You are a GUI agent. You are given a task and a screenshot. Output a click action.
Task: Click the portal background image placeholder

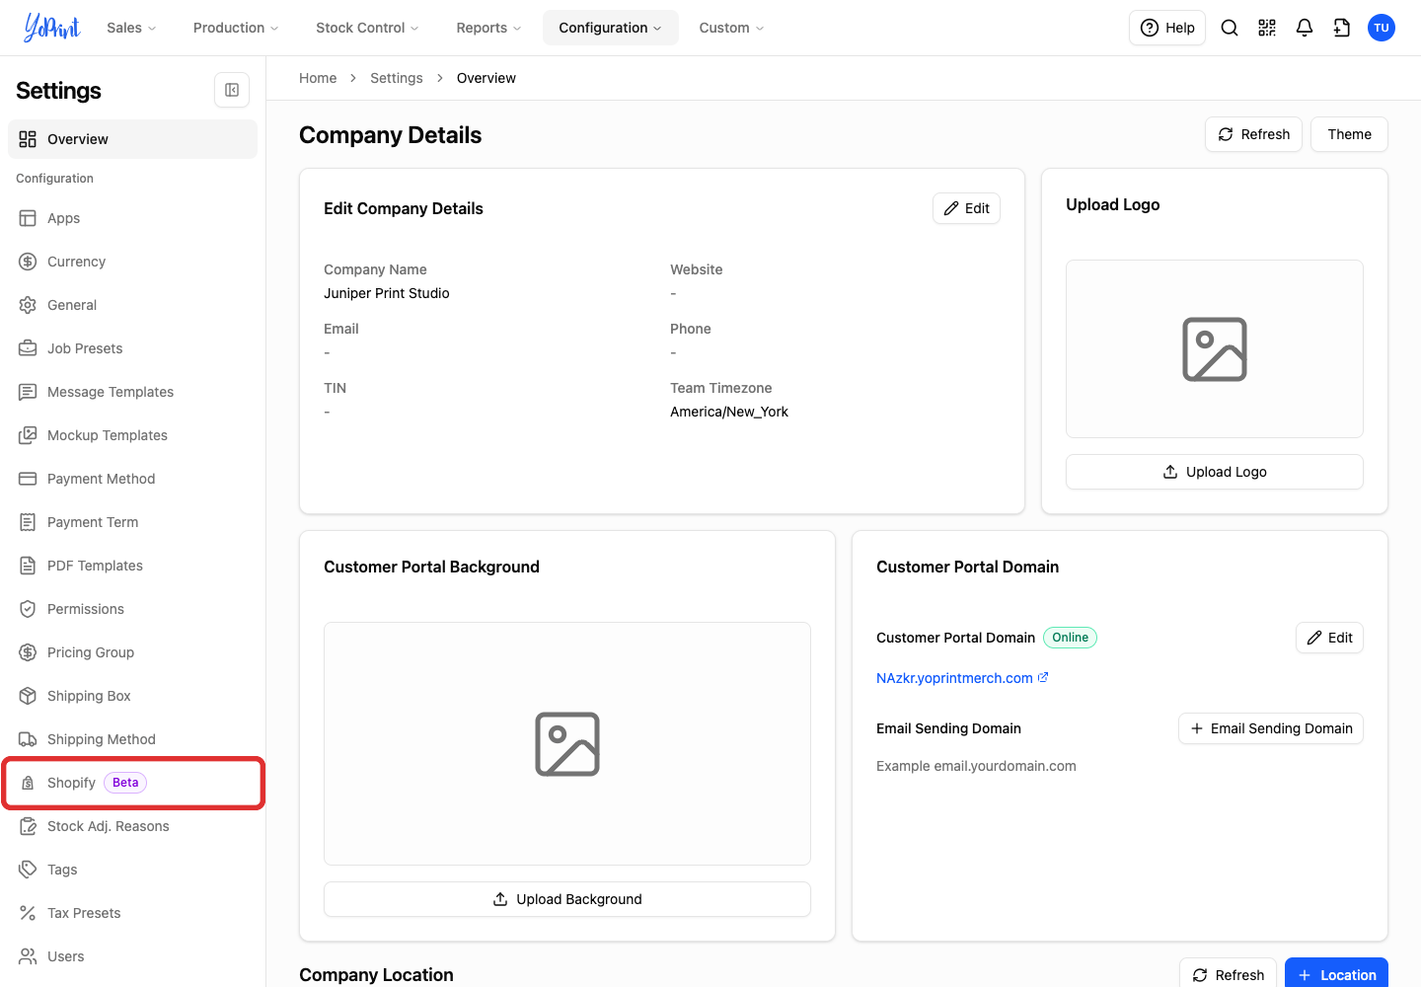click(x=567, y=743)
